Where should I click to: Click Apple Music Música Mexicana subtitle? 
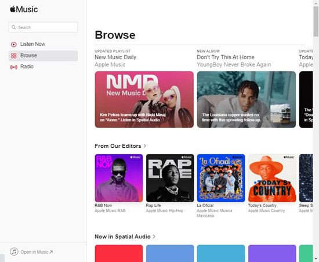[x=215, y=213]
